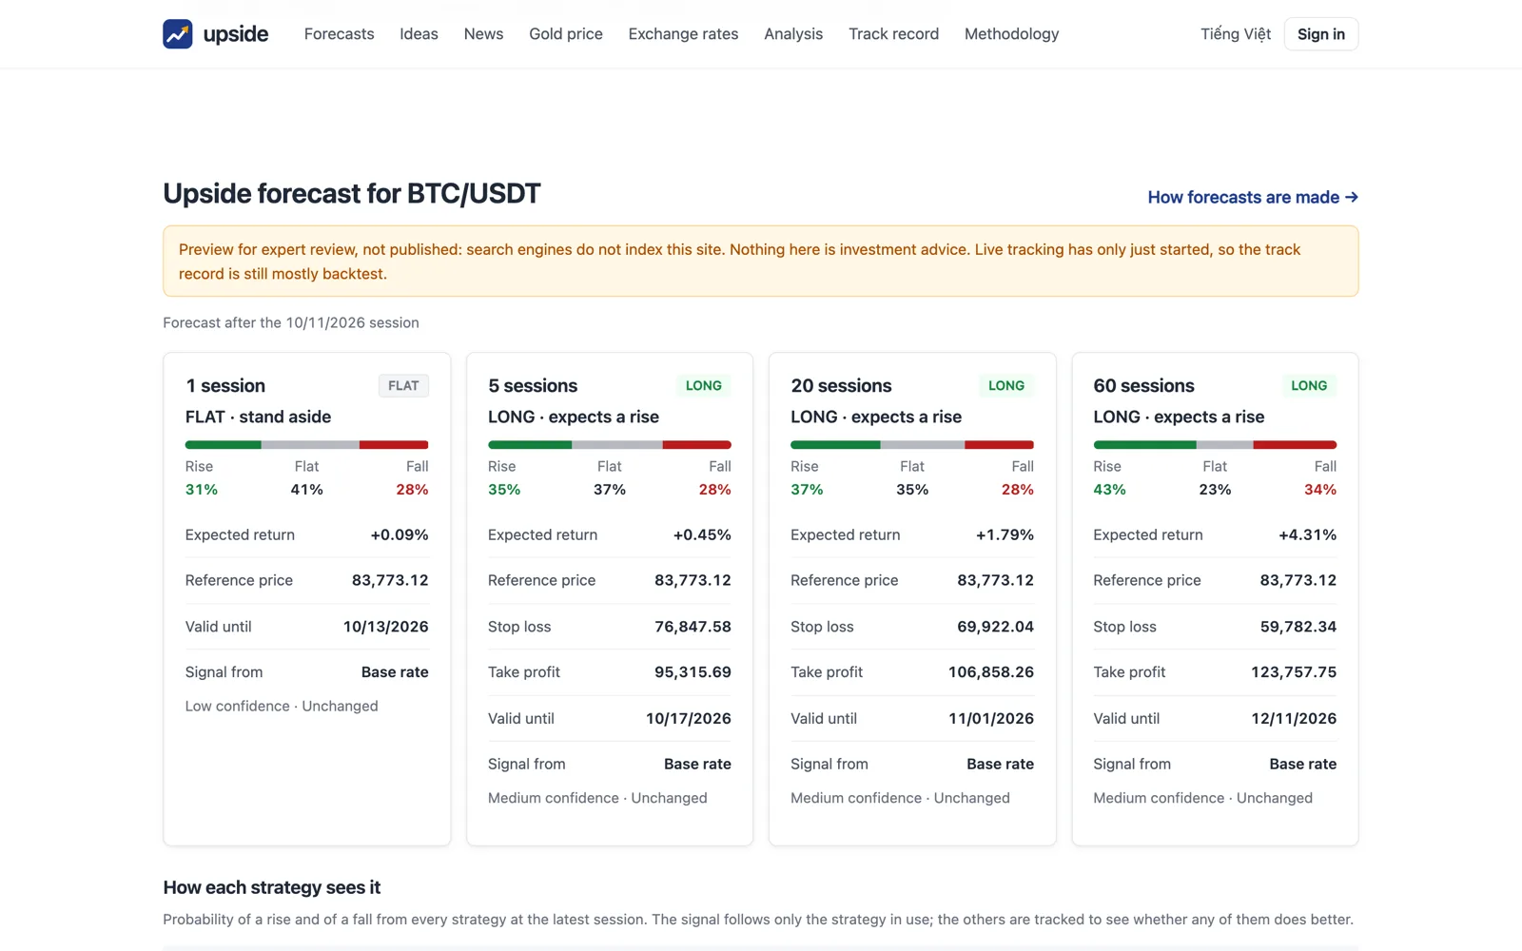Click the "Low confidence · Unchanged" note
Image resolution: width=1522 pixels, height=951 pixels.
tap(282, 706)
